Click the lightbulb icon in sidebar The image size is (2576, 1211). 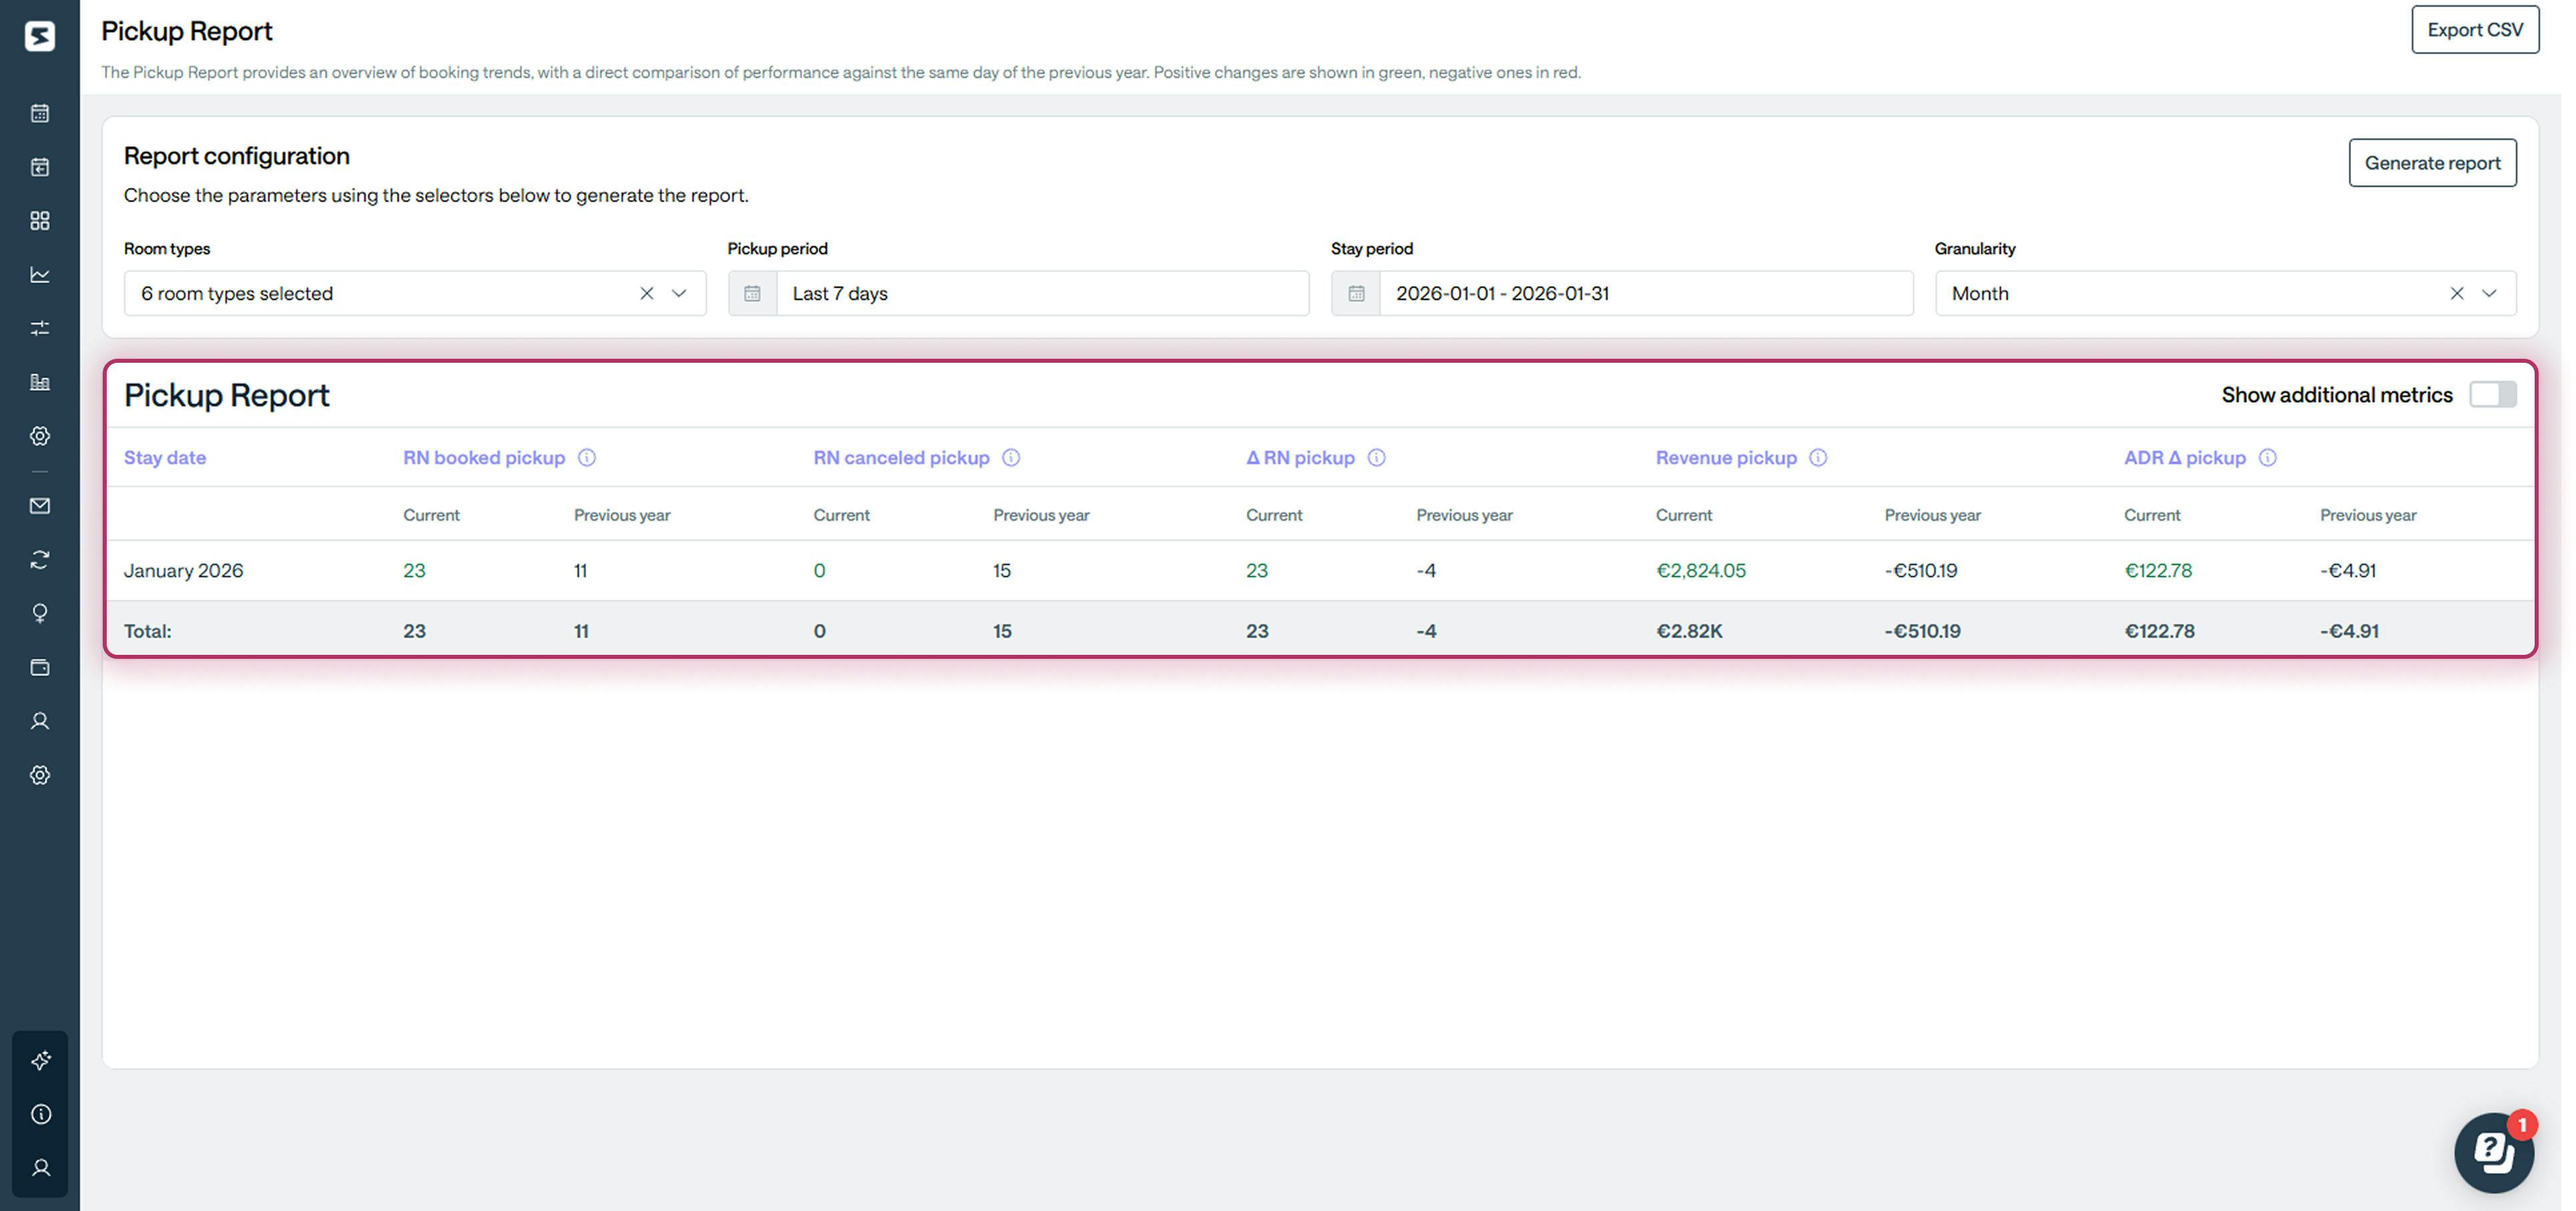pos(40,613)
